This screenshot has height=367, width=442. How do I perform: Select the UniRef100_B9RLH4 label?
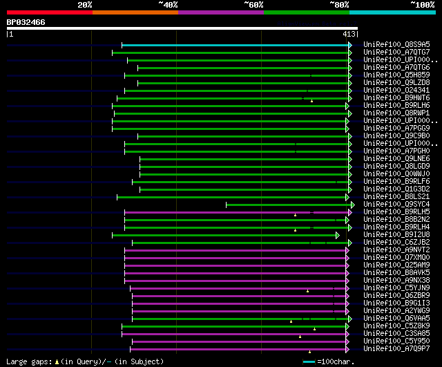[x=396, y=227]
